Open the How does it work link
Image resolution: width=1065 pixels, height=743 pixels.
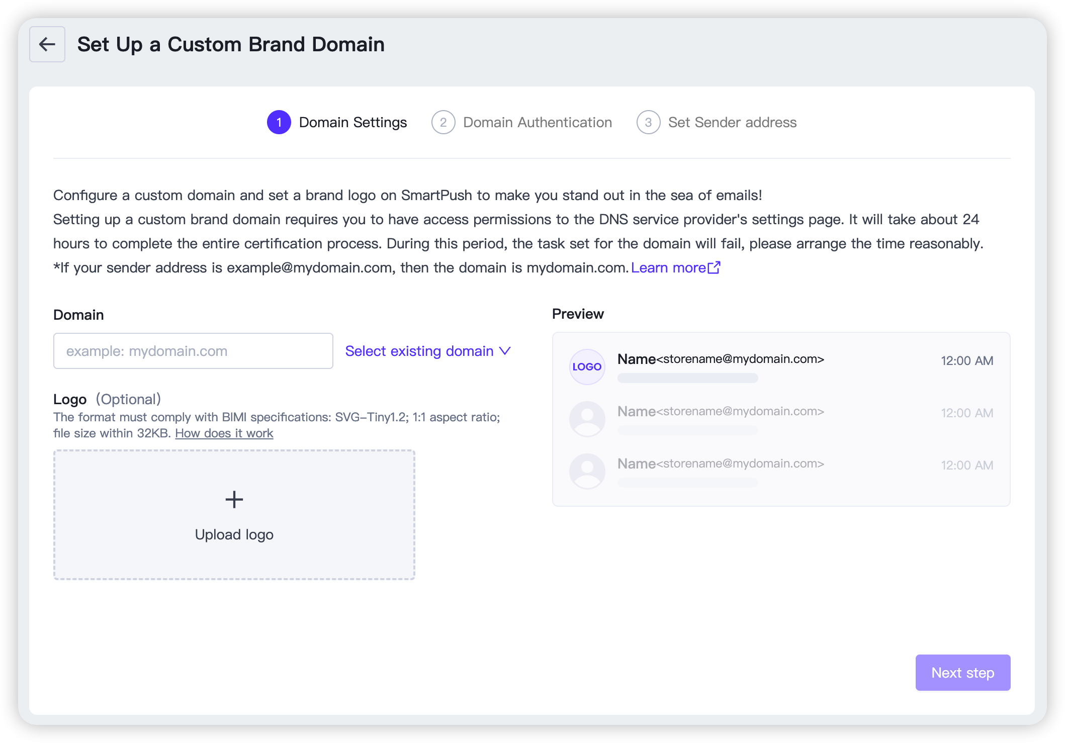[x=224, y=433]
